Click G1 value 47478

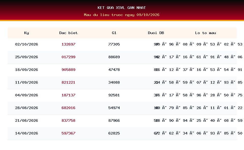(x=114, y=70)
